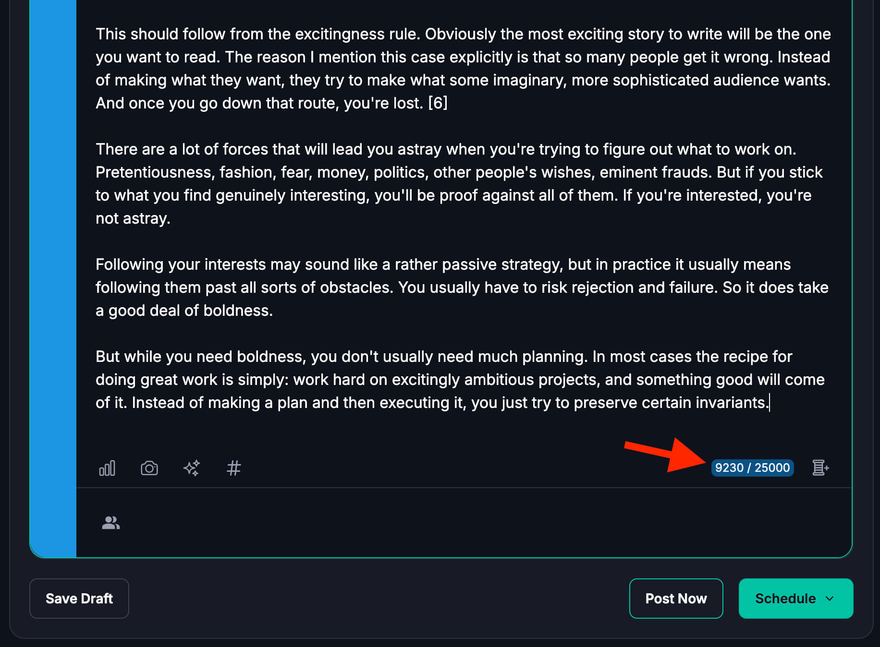Screen dimensions: 880x647
Task: Insert a hashtag using the # icon
Action: 233,468
